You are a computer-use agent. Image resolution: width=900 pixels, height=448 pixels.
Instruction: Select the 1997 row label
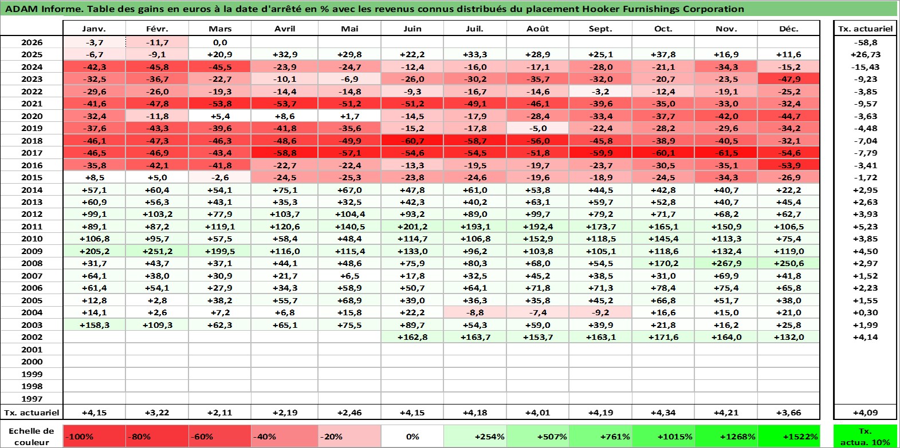click(x=32, y=399)
